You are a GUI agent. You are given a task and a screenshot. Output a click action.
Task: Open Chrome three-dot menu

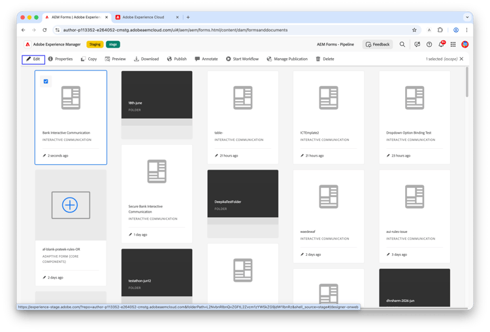[x=466, y=30]
